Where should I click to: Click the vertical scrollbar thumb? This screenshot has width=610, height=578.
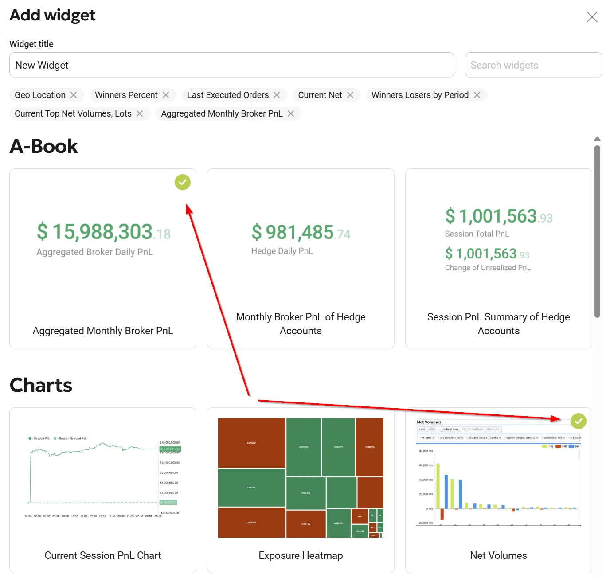tap(597, 232)
